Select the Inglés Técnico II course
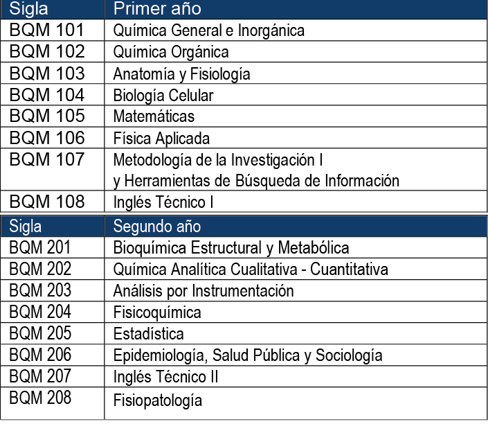488x424 pixels. pos(165,378)
